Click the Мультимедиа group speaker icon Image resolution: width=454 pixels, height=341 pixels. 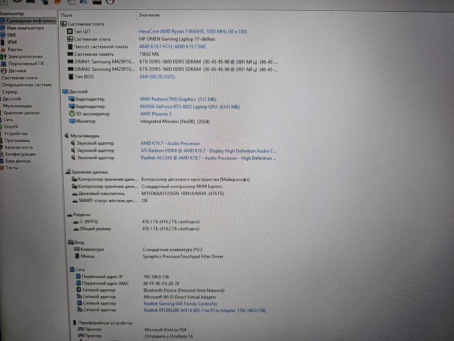click(67, 136)
